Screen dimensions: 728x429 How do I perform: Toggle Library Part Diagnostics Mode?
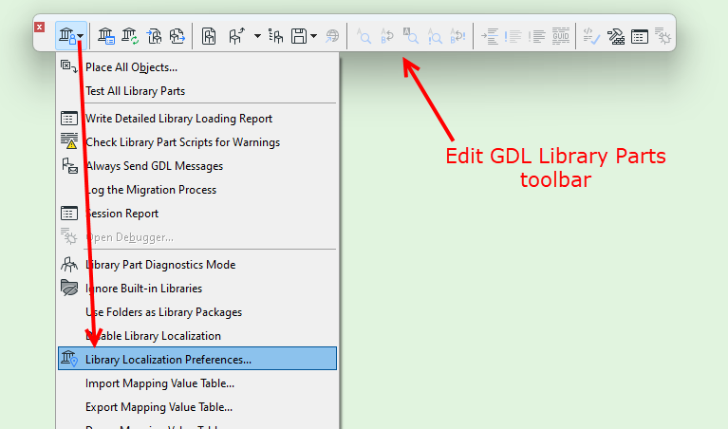point(196,265)
